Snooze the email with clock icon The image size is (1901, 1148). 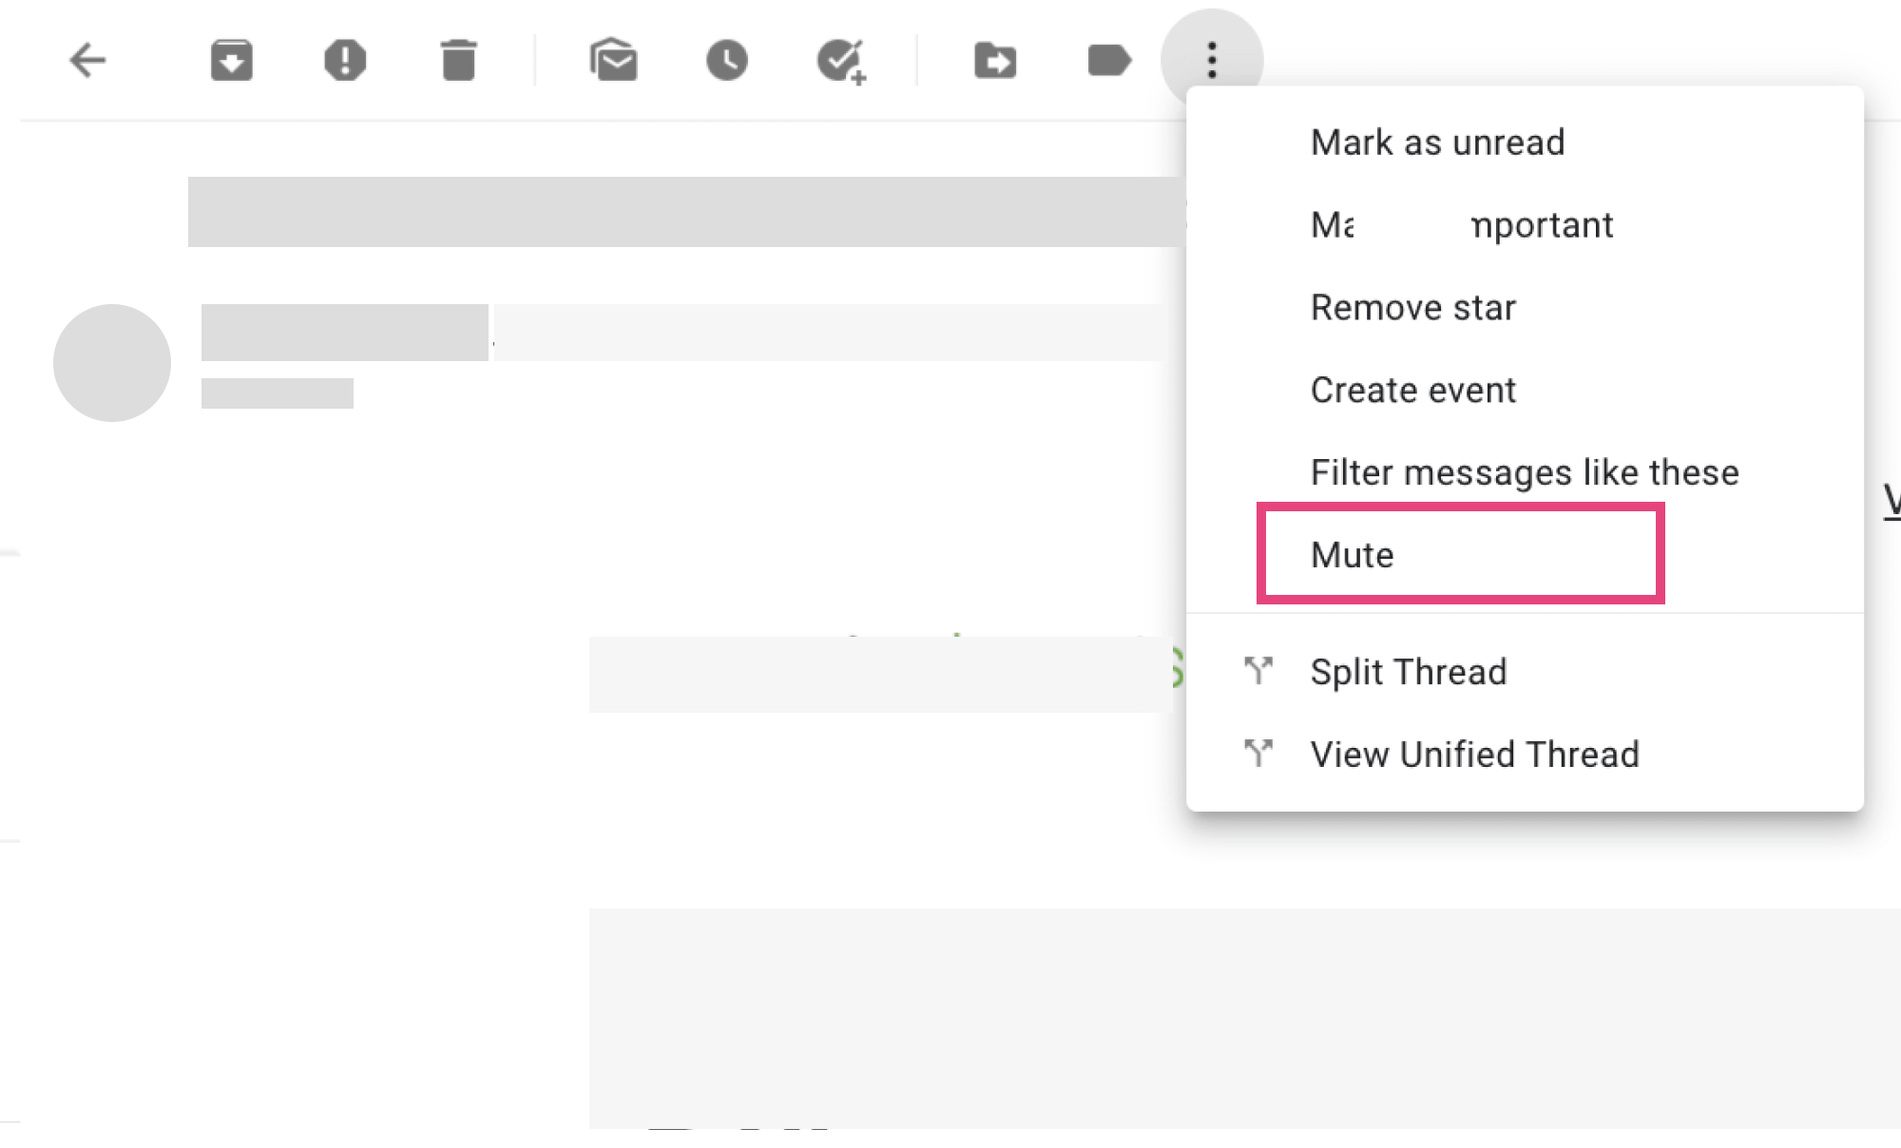click(726, 61)
